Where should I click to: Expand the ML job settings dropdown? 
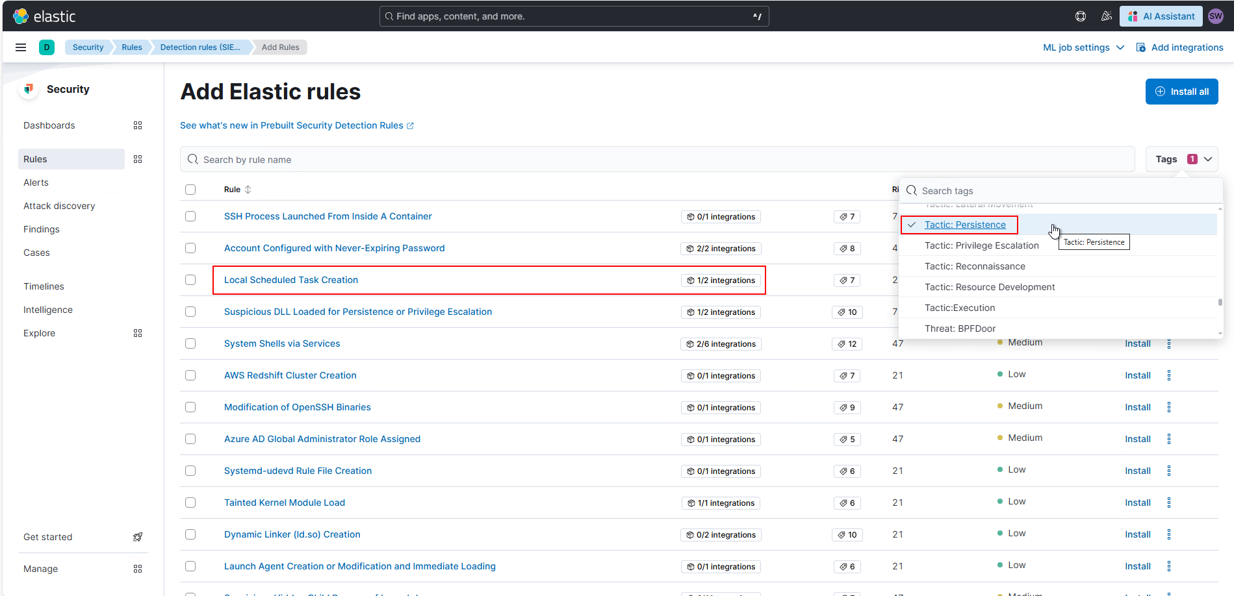click(x=1083, y=47)
